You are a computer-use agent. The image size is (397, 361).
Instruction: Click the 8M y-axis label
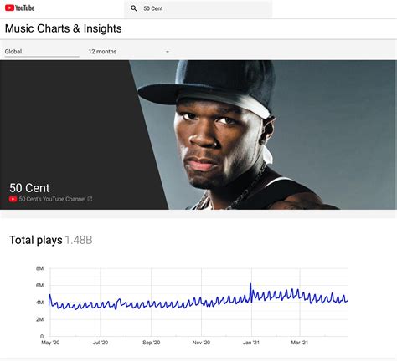39,268
